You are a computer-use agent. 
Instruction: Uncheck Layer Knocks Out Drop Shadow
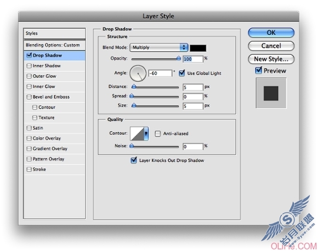point(134,160)
